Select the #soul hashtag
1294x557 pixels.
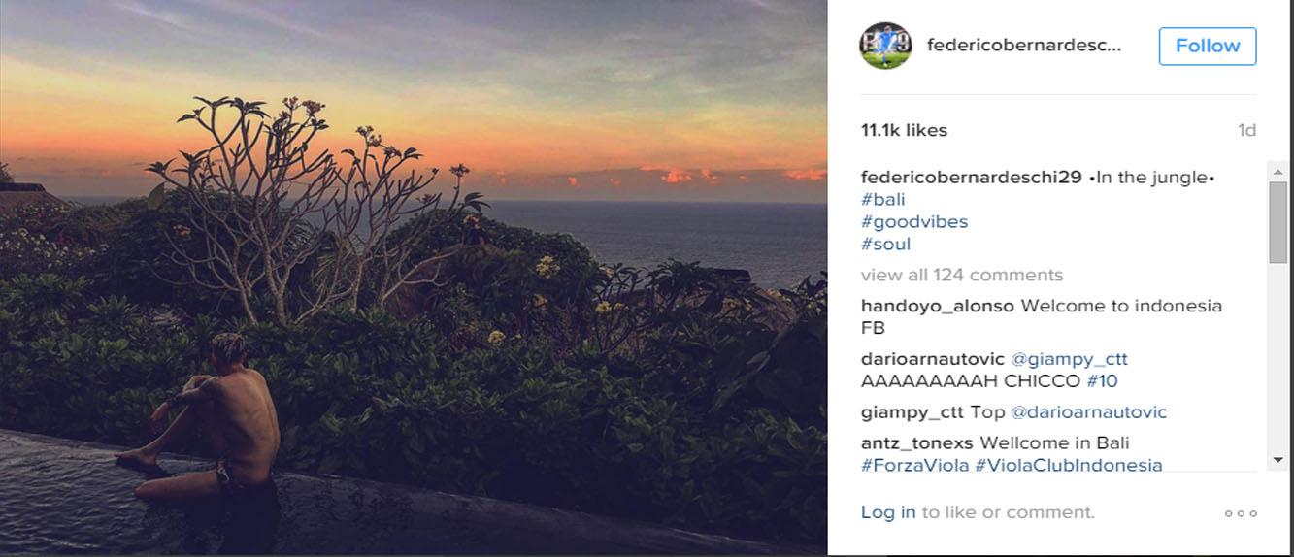coord(885,245)
